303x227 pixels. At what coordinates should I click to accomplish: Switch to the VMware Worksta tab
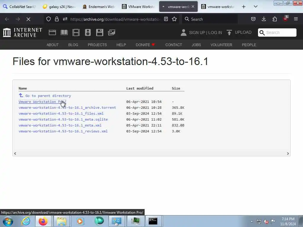138,7
